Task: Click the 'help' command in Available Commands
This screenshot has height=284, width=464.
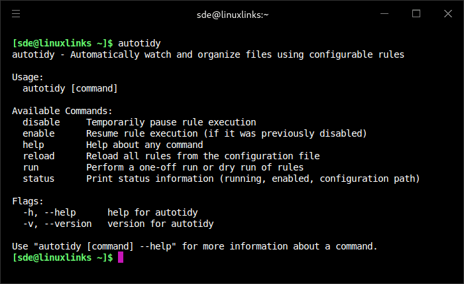Action: (x=33, y=145)
